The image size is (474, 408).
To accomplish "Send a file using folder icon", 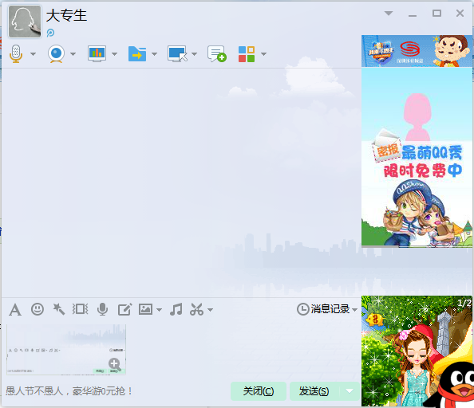I will (137, 54).
